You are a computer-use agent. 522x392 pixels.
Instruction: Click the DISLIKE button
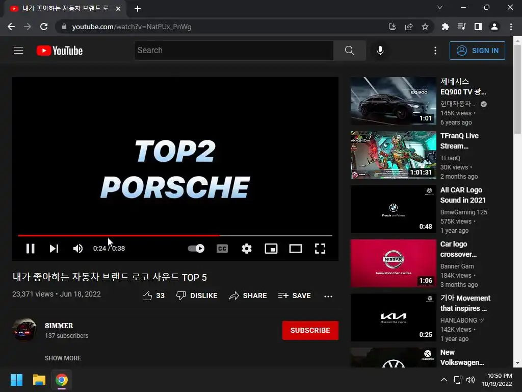click(197, 296)
